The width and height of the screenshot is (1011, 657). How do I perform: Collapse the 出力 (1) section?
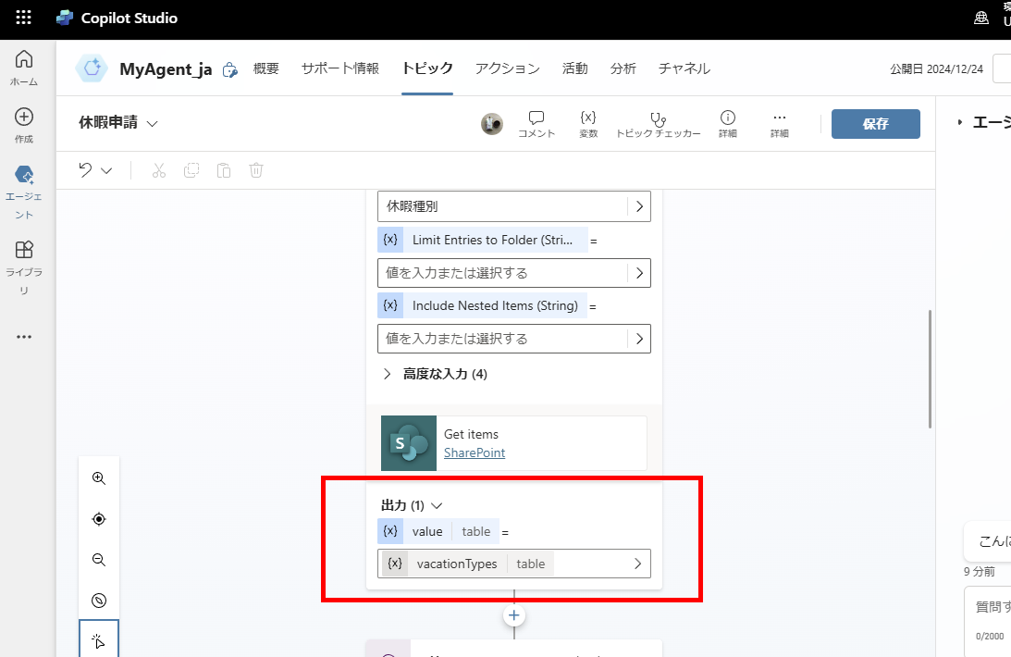[x=436, y=505]
